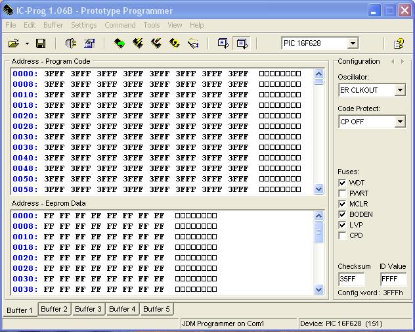Click the ID Value input field
This screenshot has height=332, width=415.
[x=393, y=279]
